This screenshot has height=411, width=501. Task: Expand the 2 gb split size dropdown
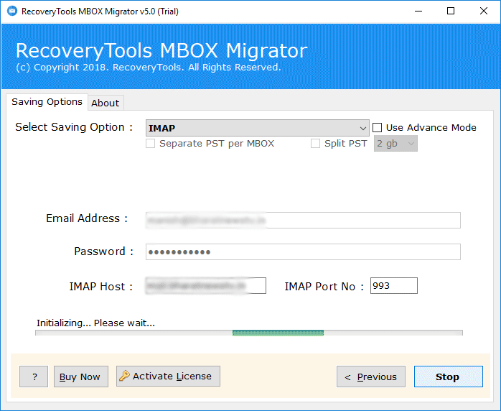[395, 144]
